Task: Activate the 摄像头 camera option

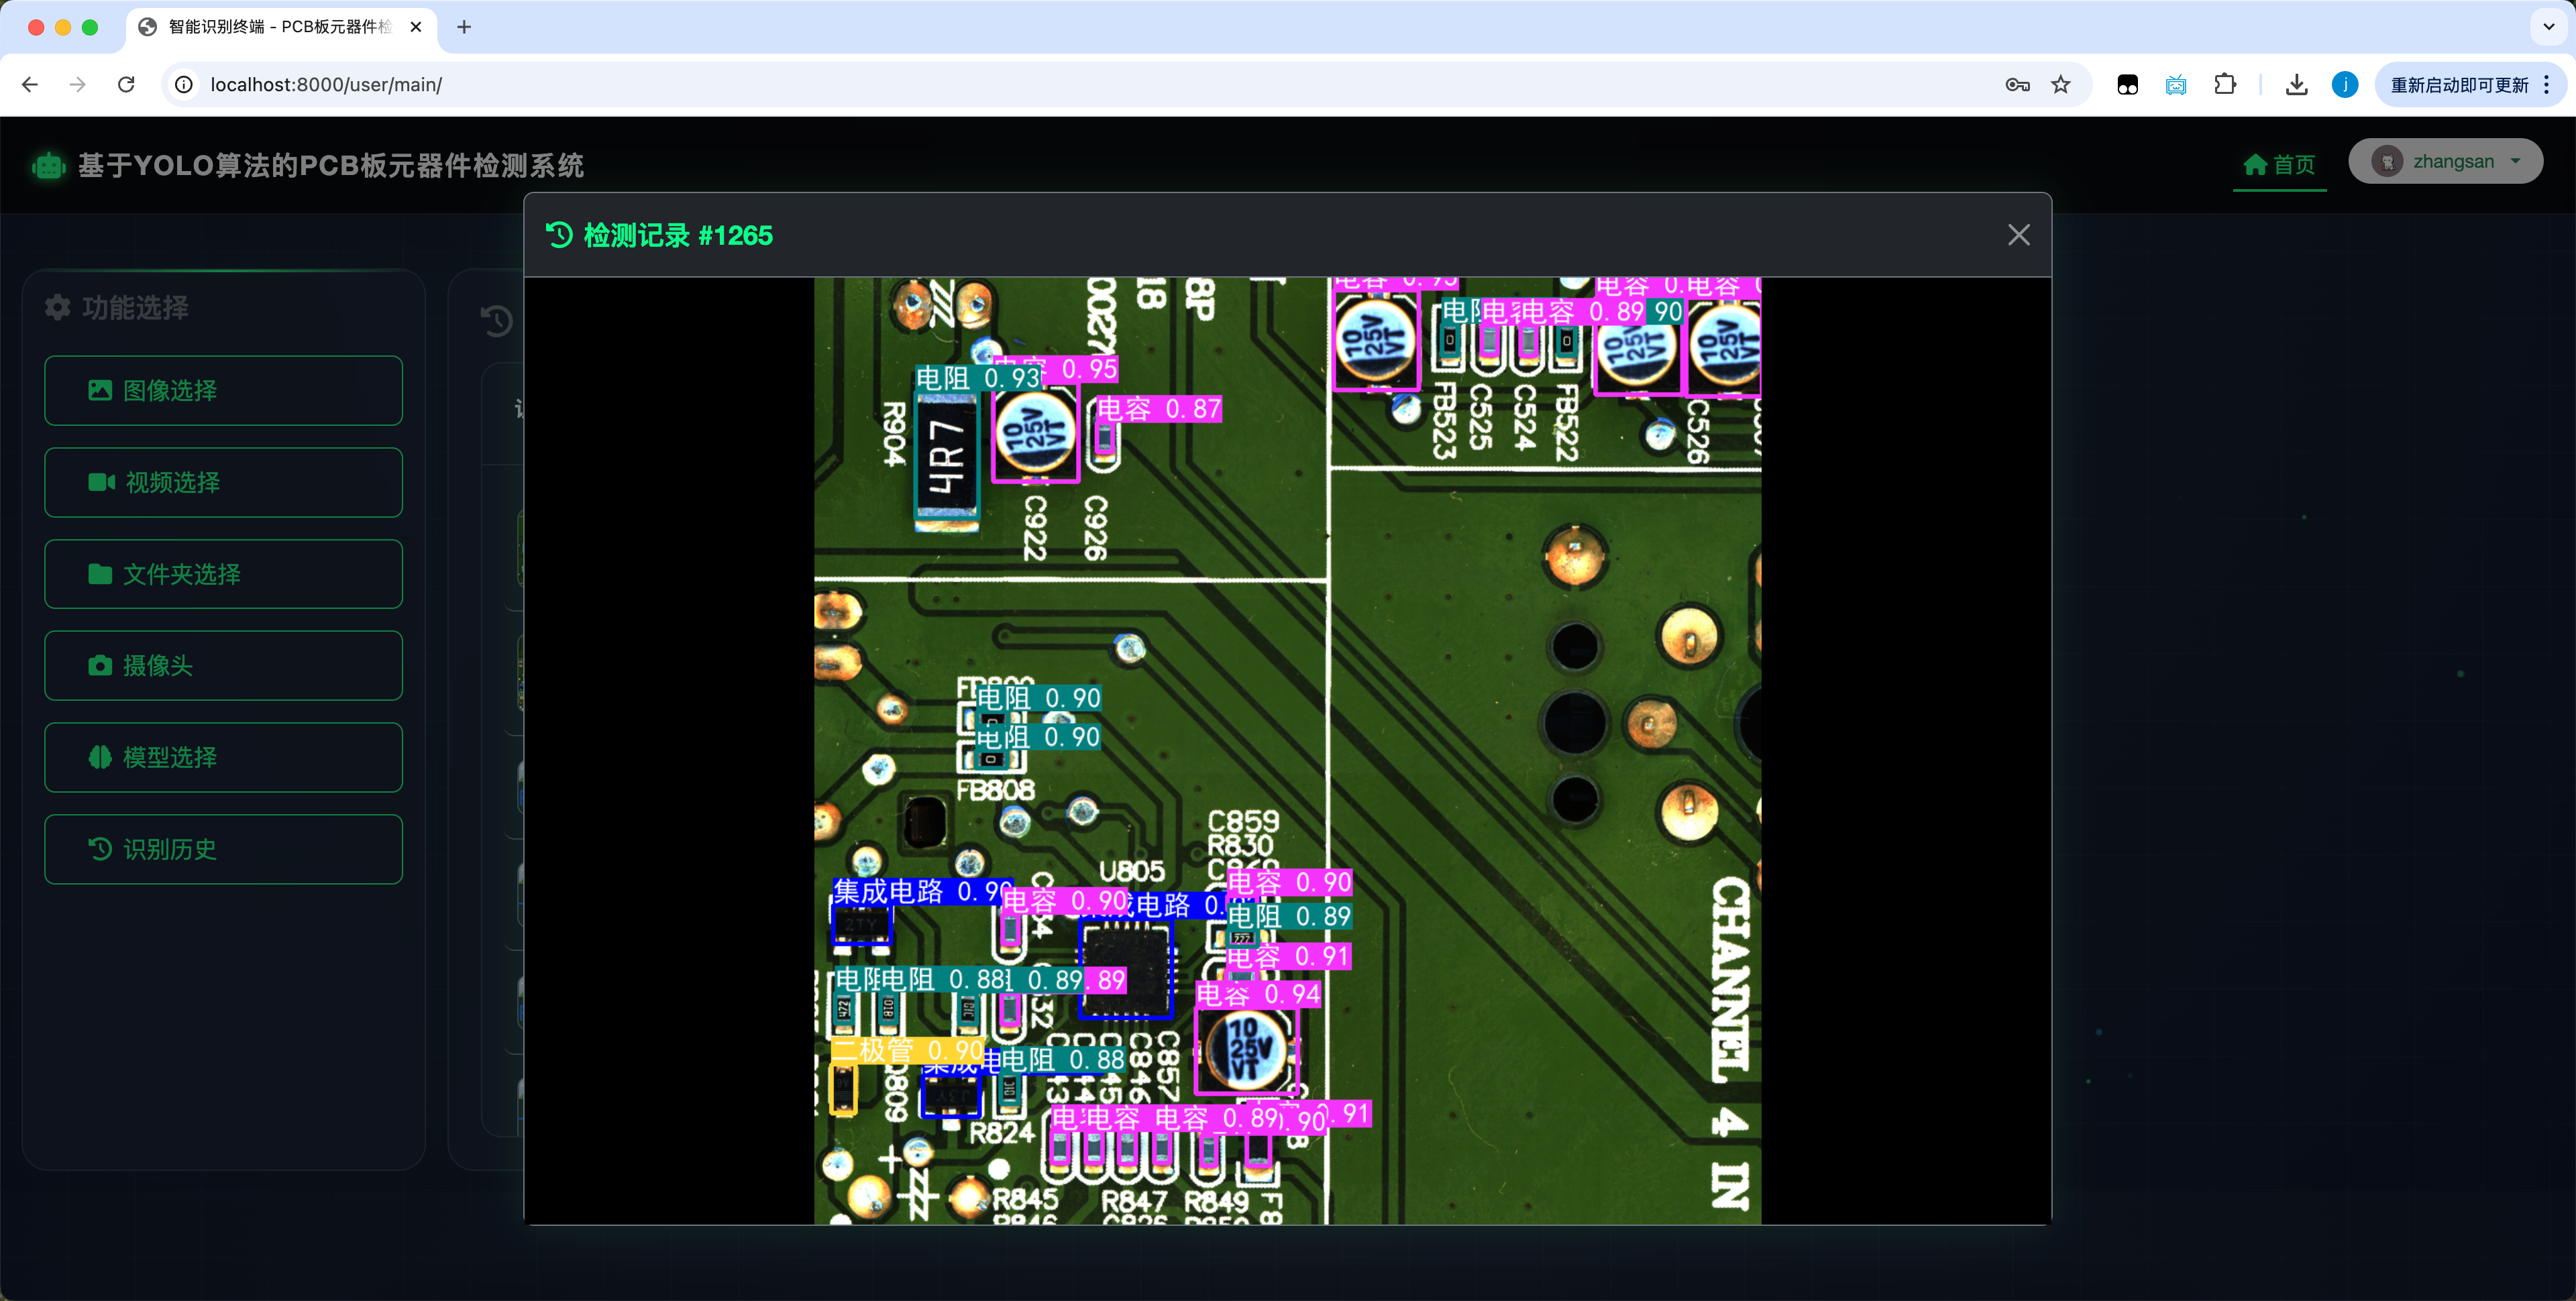Action: pos(223,666)
